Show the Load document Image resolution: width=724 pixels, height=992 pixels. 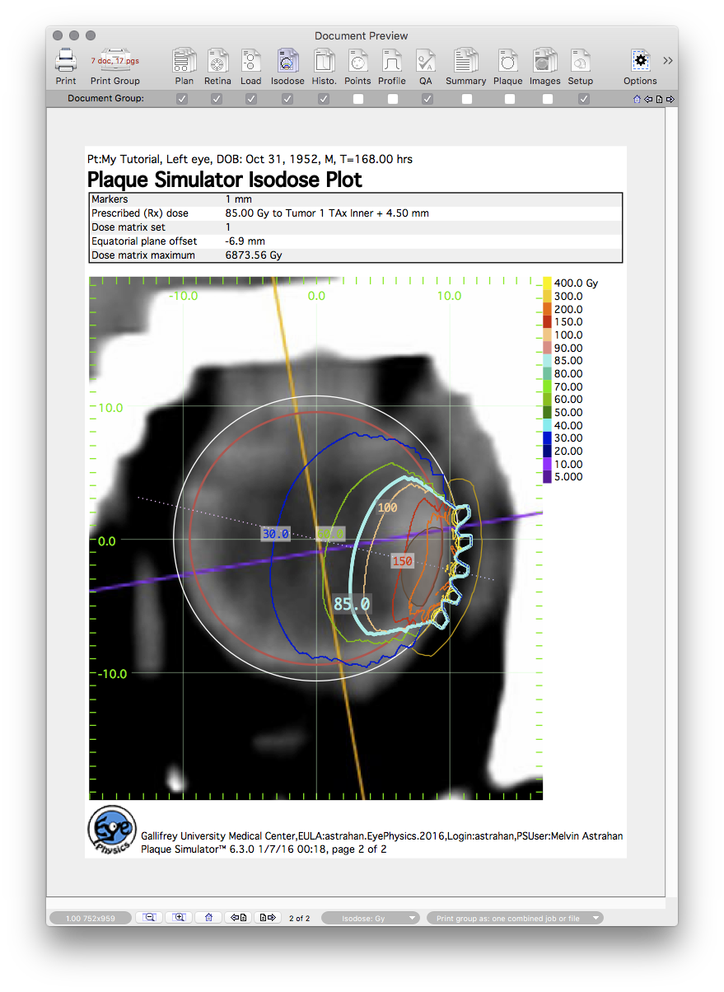(x=251, y=61)
